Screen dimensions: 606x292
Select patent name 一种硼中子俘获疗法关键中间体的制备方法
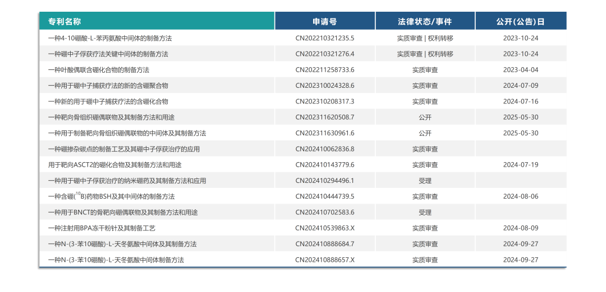point(108,54)
